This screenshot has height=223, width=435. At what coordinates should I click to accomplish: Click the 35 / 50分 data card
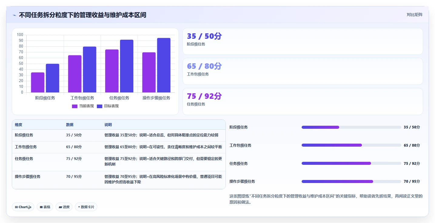[x=303, y=41]
